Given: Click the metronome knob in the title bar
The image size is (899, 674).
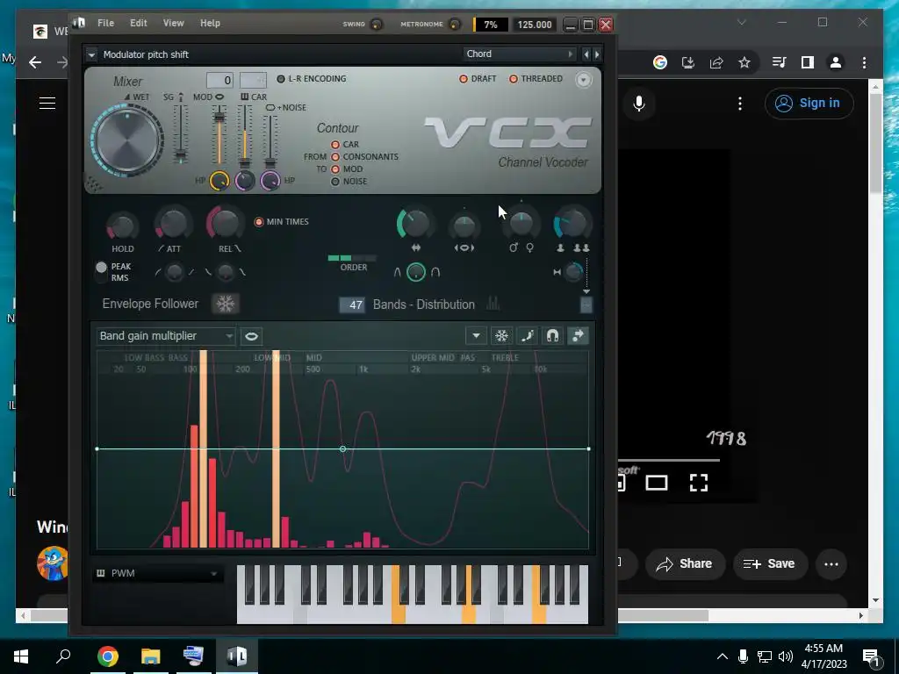Looking at the screenshot, I should point(454,24).
